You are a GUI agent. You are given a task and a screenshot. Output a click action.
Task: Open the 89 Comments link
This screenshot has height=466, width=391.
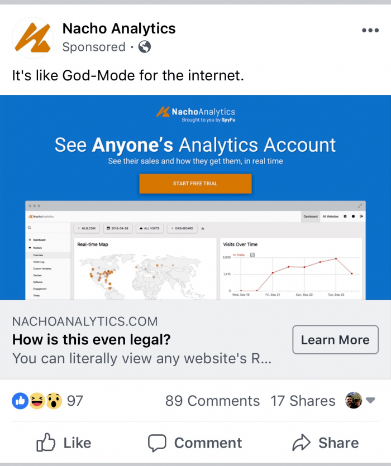212,401
